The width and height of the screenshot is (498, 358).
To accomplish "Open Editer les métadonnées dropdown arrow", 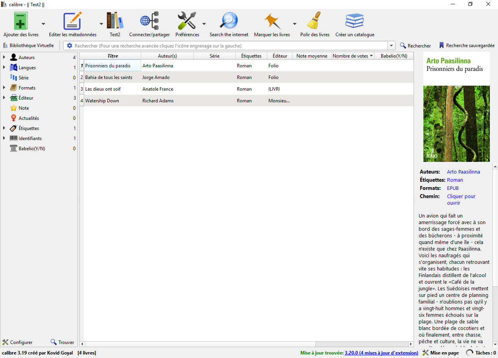I will 101,24.
